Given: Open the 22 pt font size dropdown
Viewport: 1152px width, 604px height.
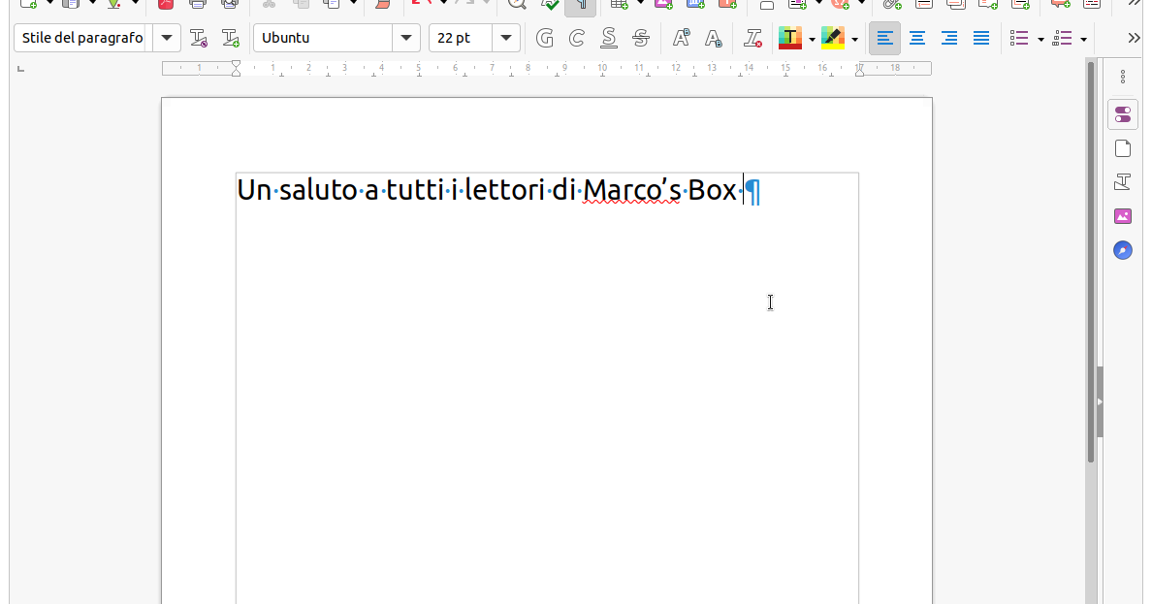Looking at the screenshot, I should point(505,38).
